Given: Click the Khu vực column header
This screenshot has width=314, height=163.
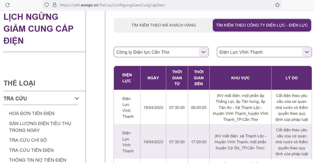Looking at the screenshot, I should tap(240, 78).
